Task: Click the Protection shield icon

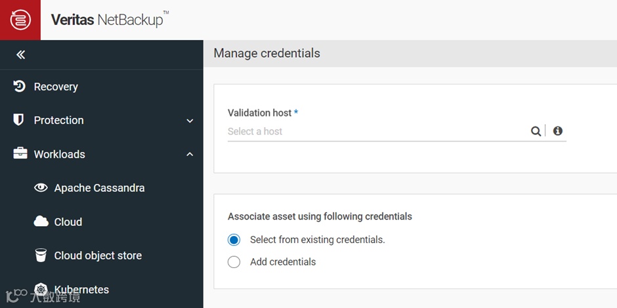Action: [19, 120]
